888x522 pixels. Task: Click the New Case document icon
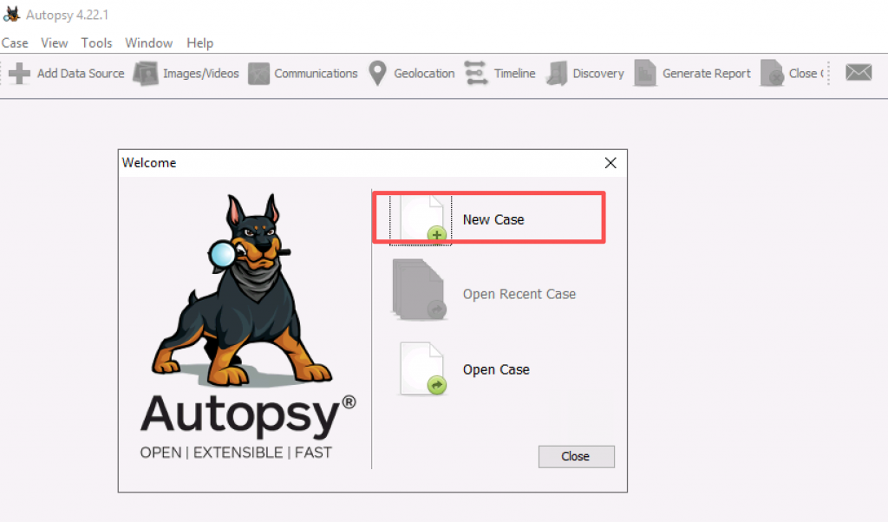tap(422, 219)
